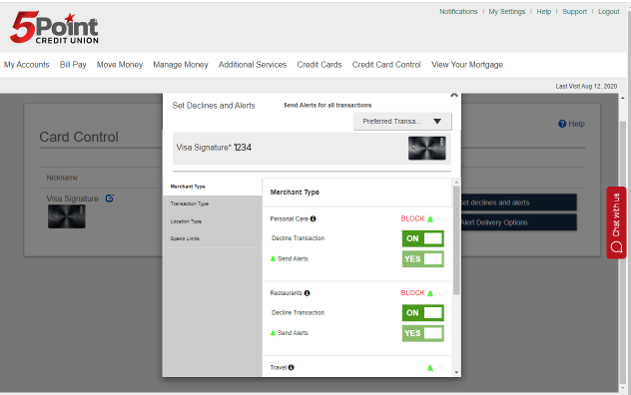Toggle Personal Care Send Alerts switch
The width and height of the screenshot is (631, 395).
(x=423, y=259)
